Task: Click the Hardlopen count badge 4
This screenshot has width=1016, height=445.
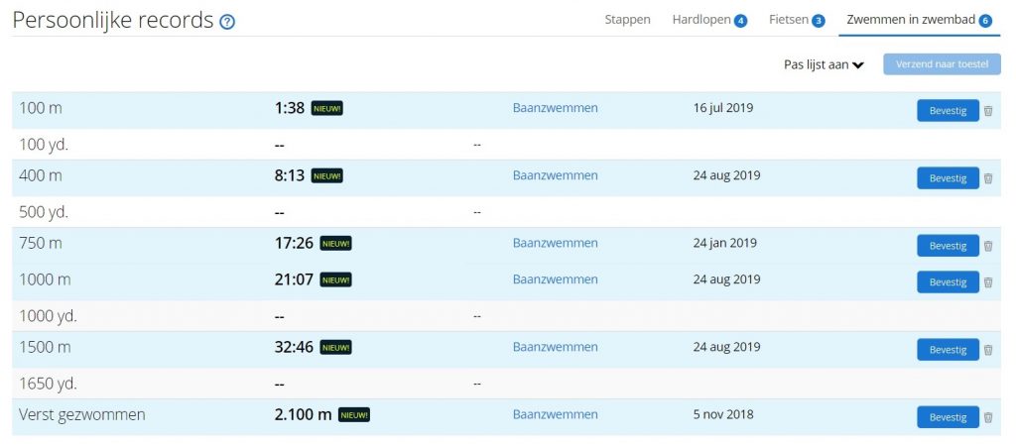Action: point(740,22)
